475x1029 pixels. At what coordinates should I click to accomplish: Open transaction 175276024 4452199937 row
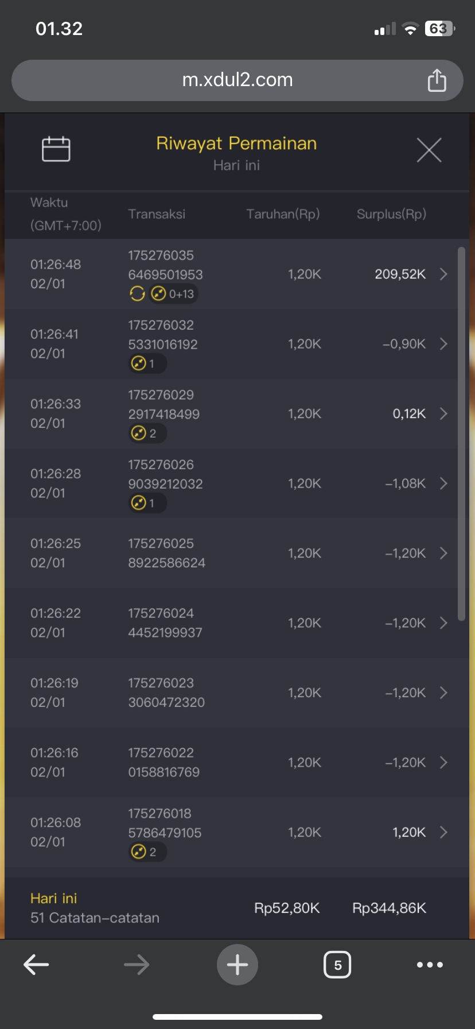[x=165, y=623]
